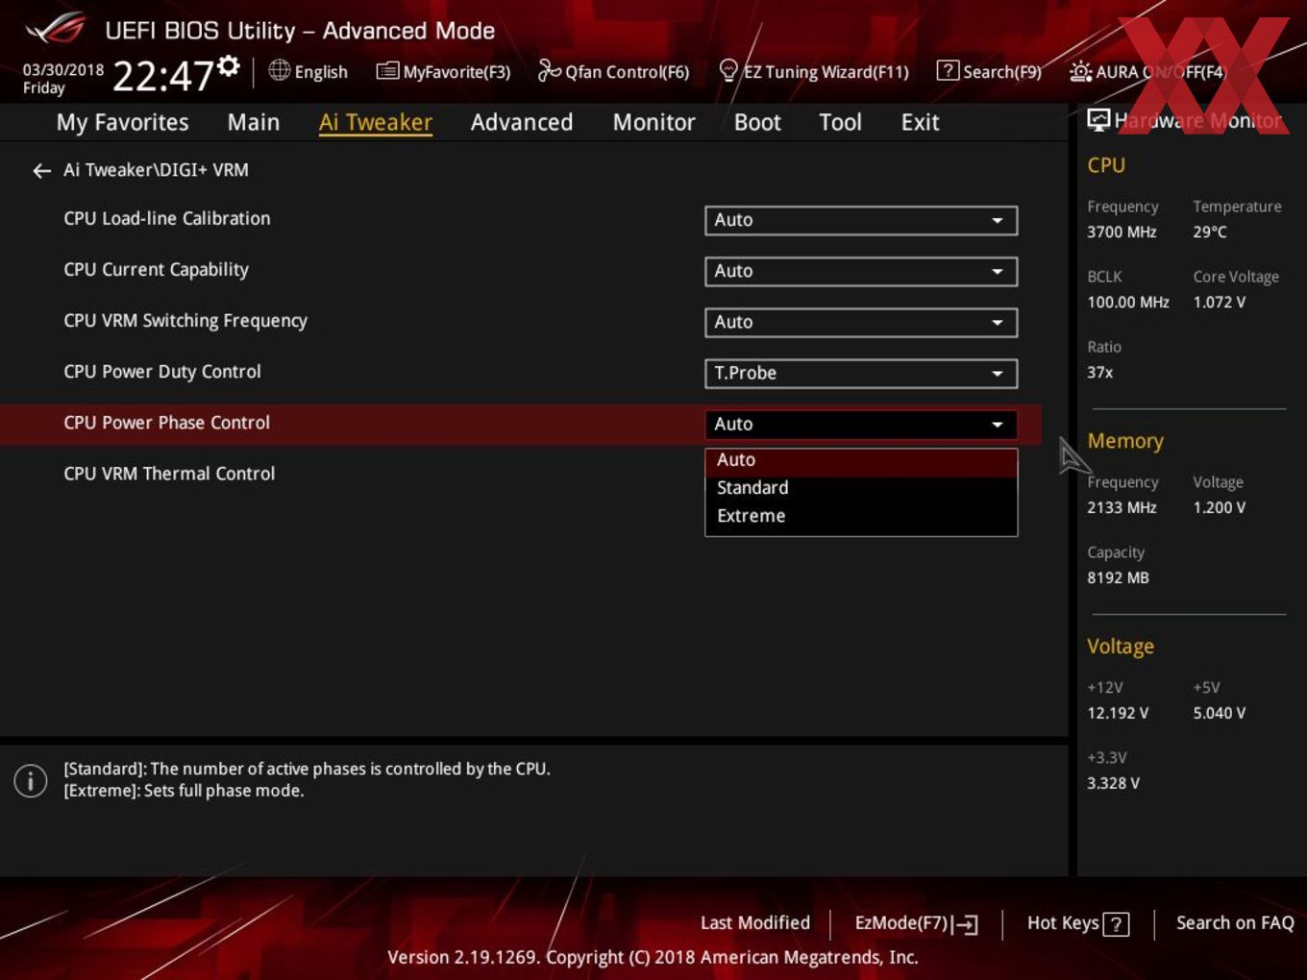This screenshot has width=1307, height=980.
Task: Choose Extreme phase control option
Action: (x=861, y=516)
